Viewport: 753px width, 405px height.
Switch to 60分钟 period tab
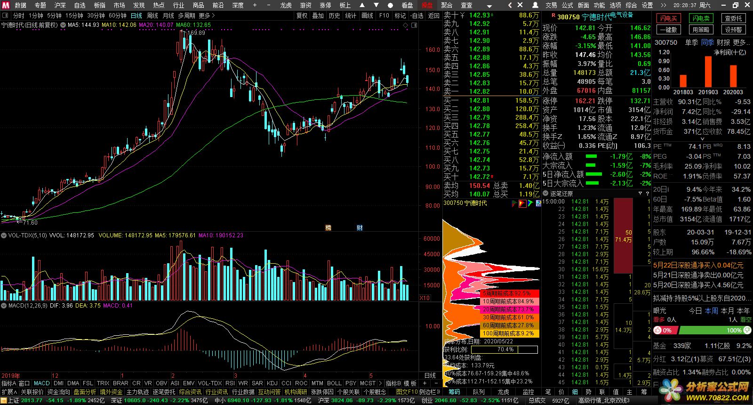[118, 16]
